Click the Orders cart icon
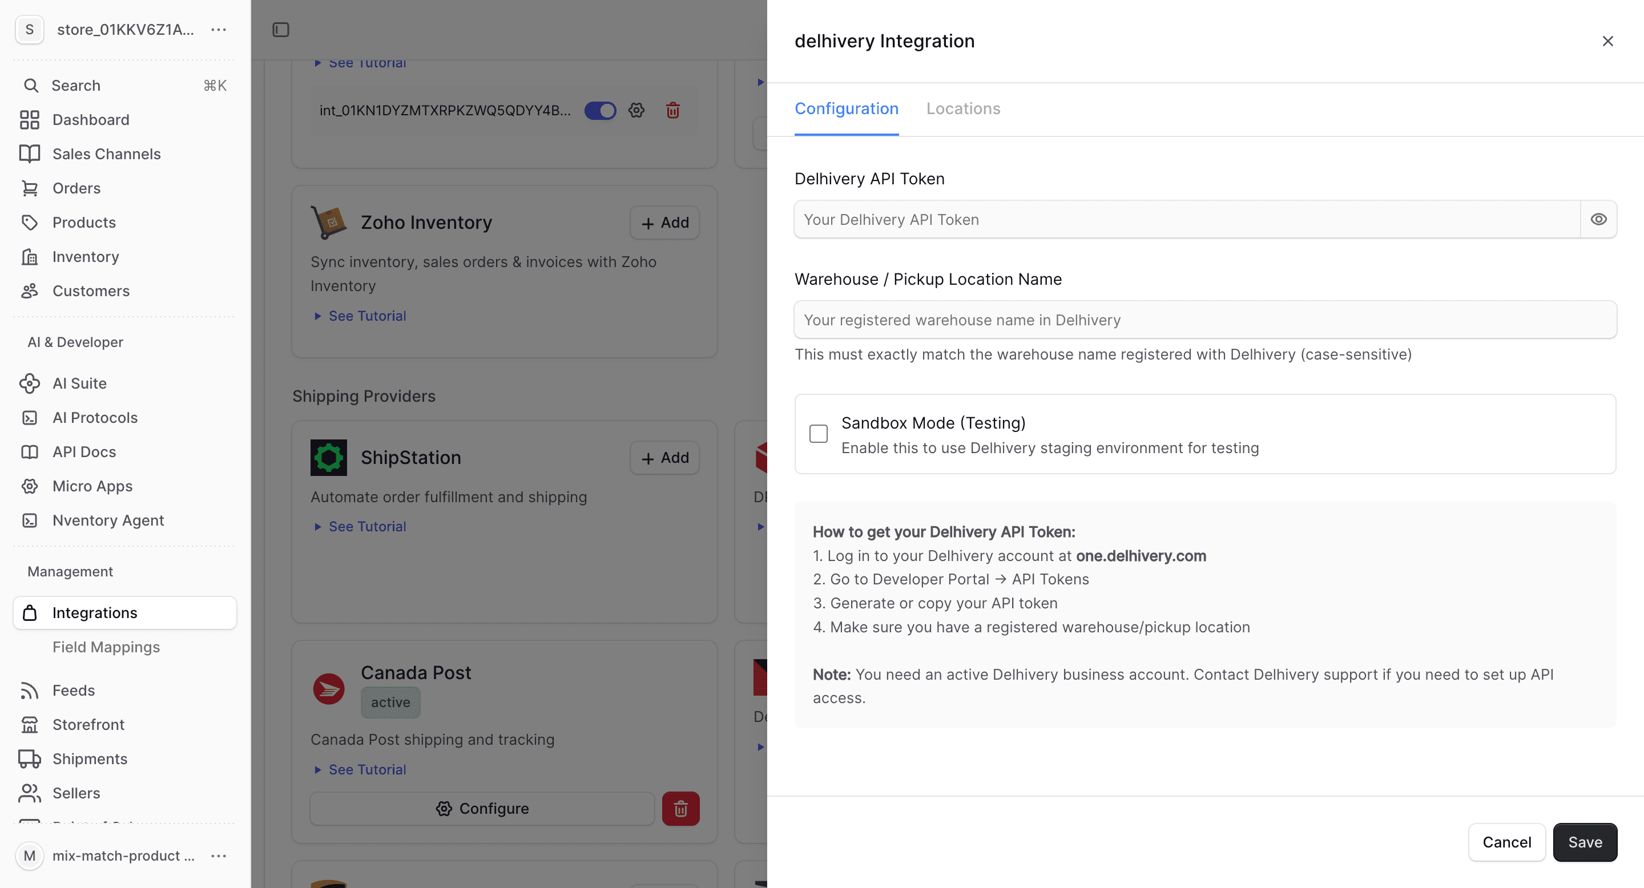The width and height of the screenshot is (1644, 888). point(29,188)
